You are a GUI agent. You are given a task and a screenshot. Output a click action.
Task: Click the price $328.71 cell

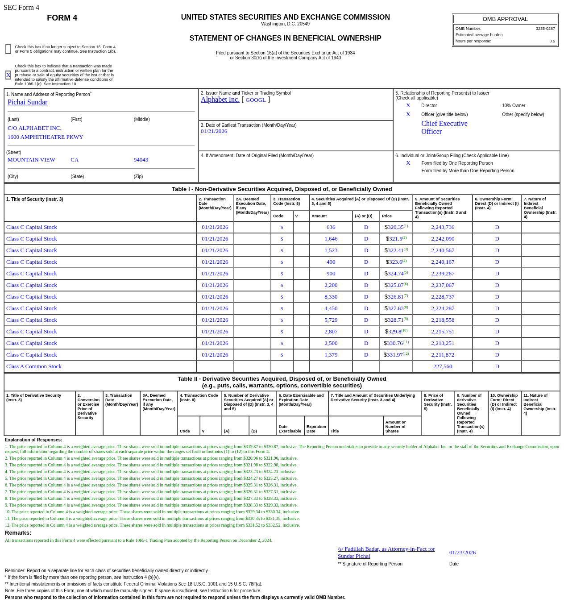396,320
